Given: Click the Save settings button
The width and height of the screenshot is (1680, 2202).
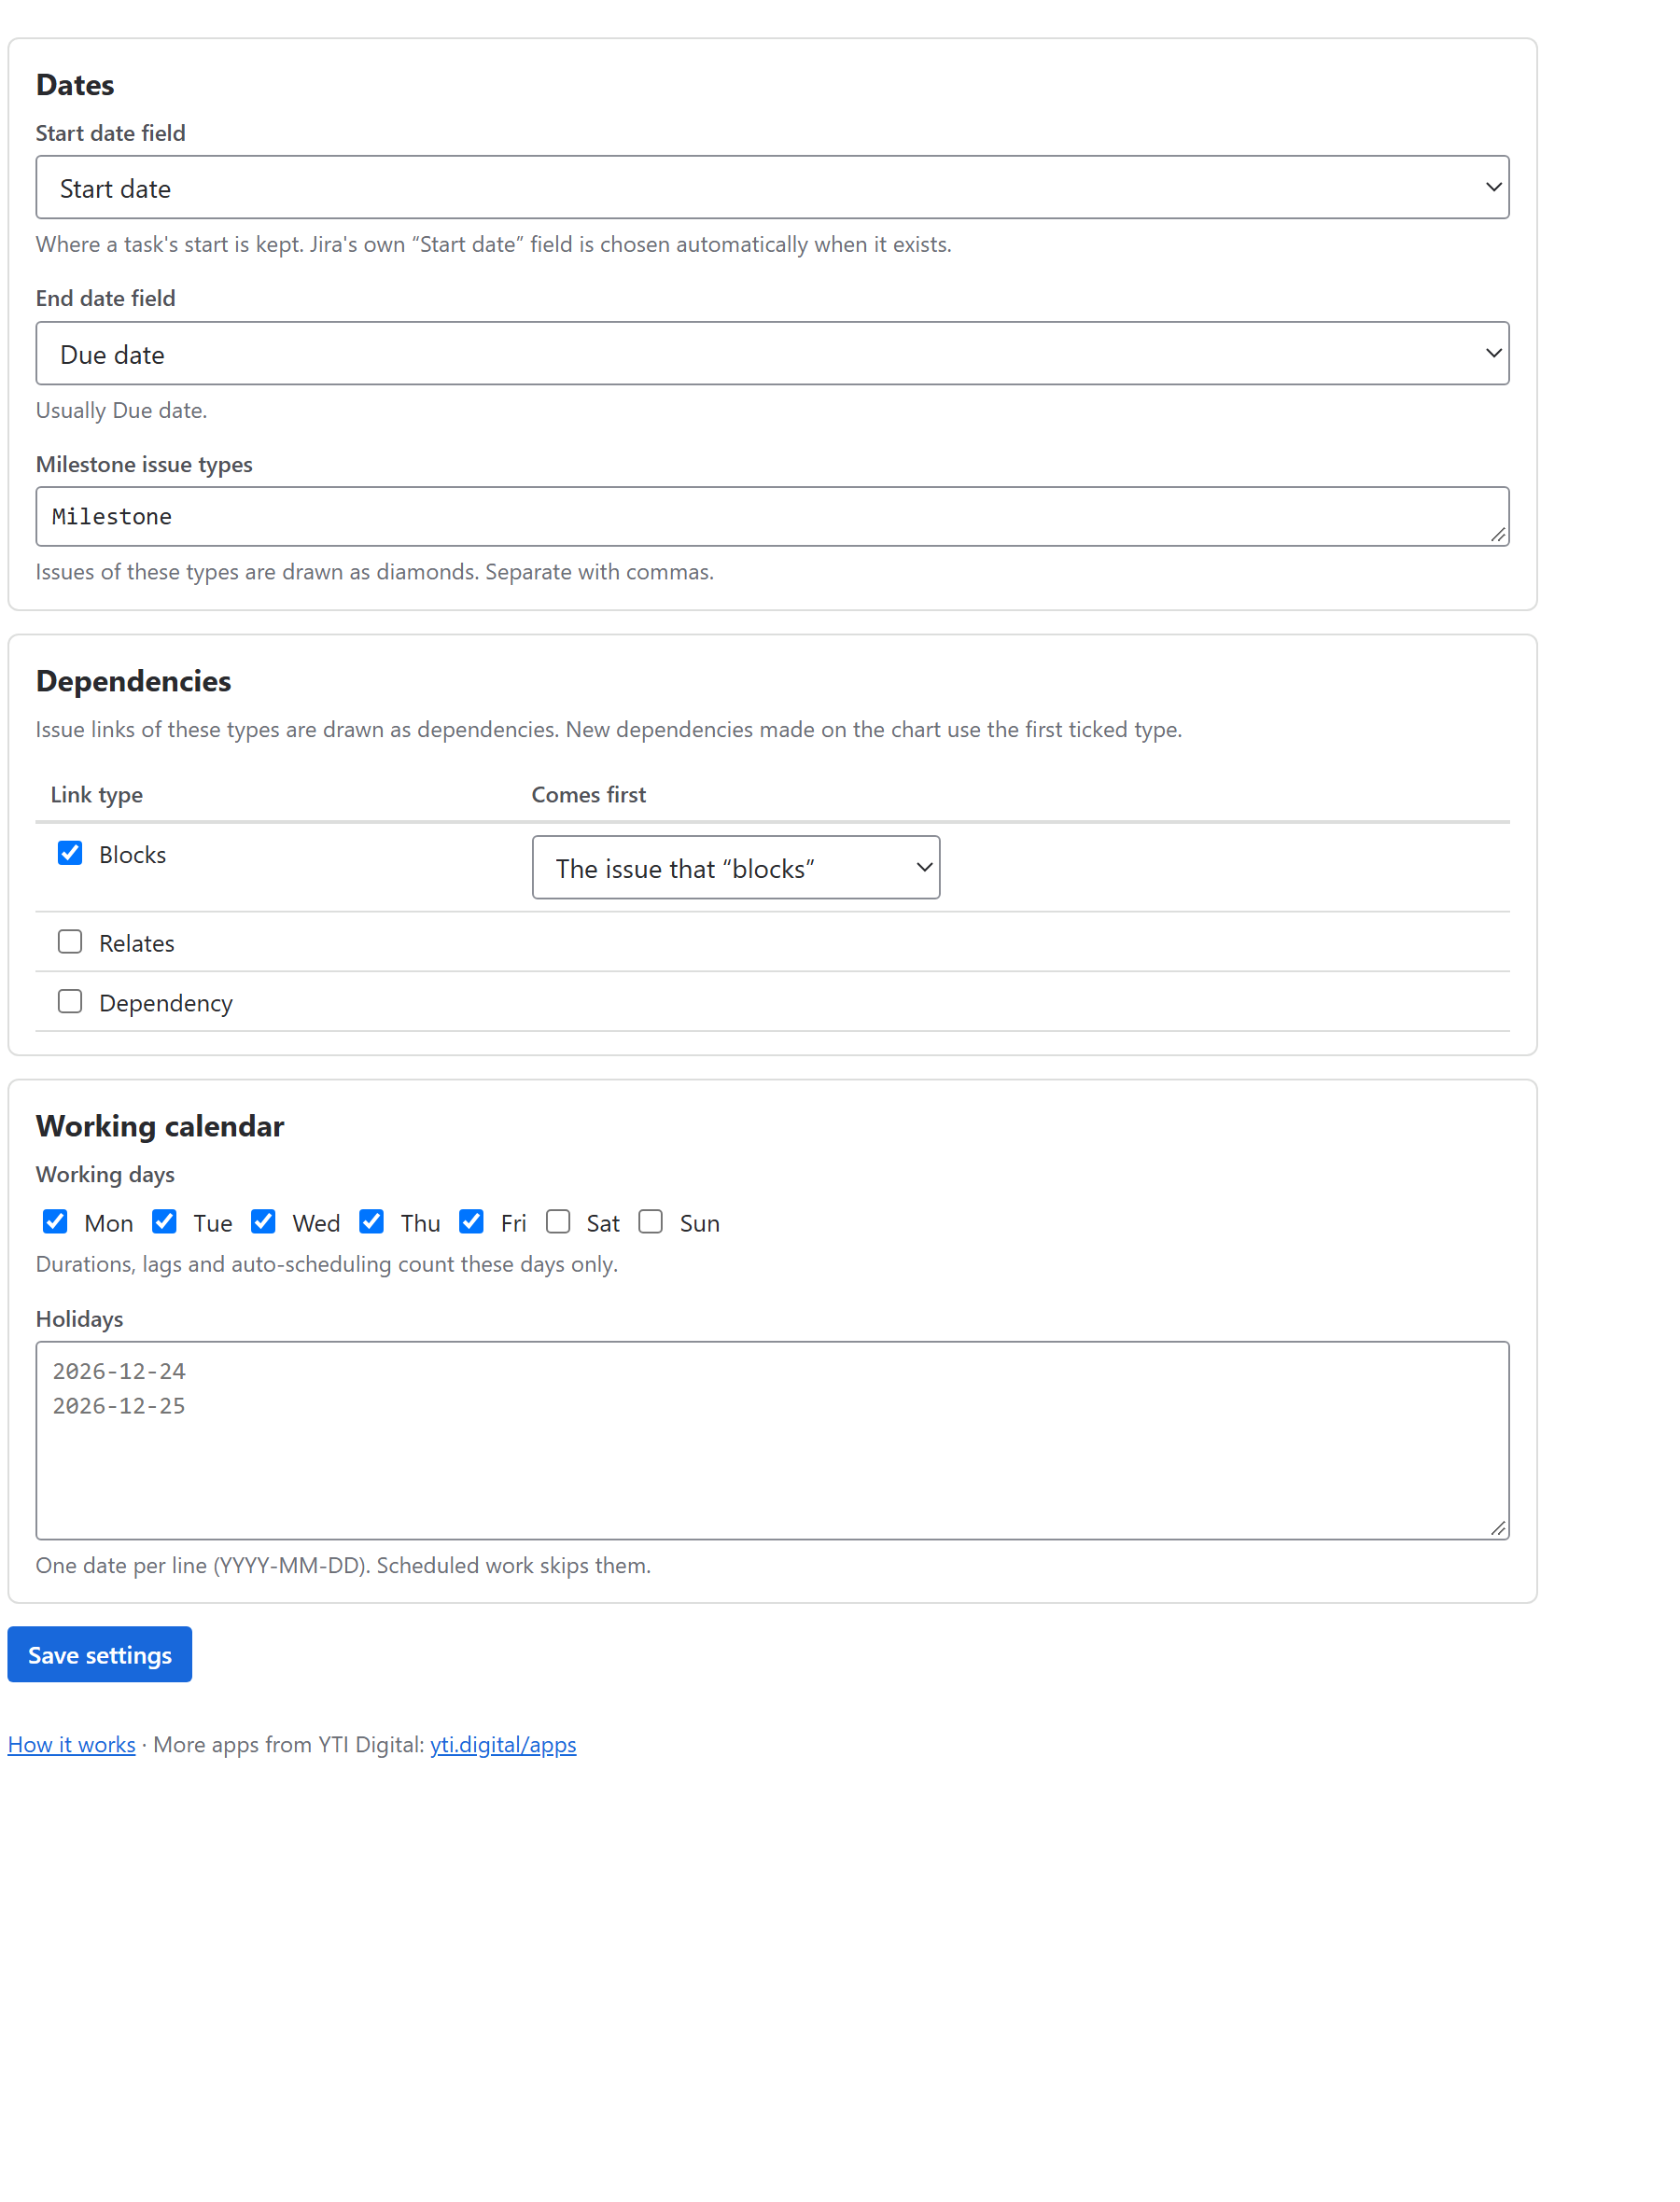Looking at the screenshot, I should (99, 1654).
